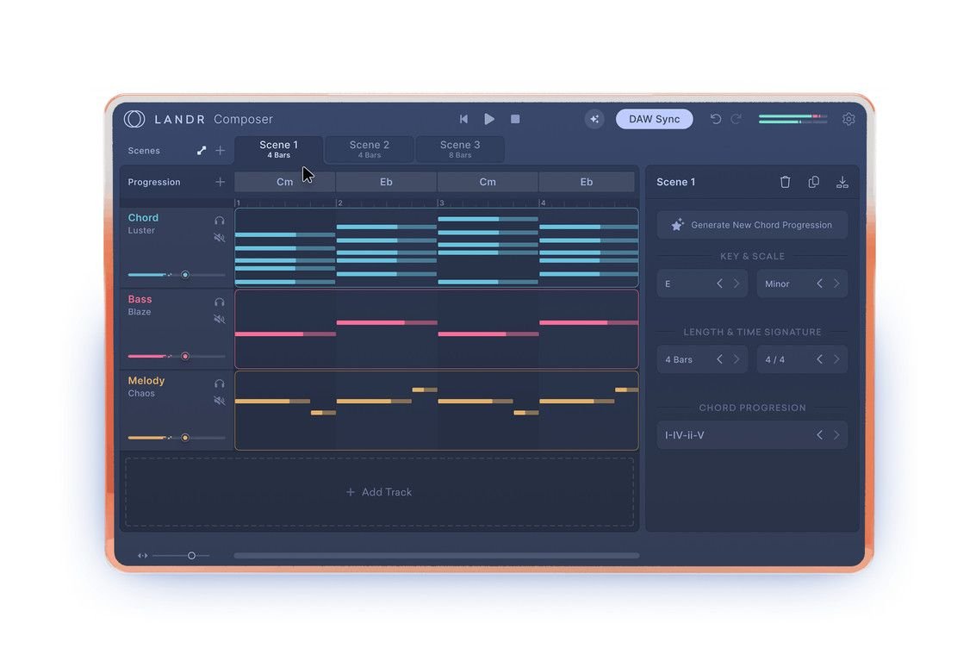Expand the Scenes view arrow icon
976x667 pixels.
[x=202, y=151]
